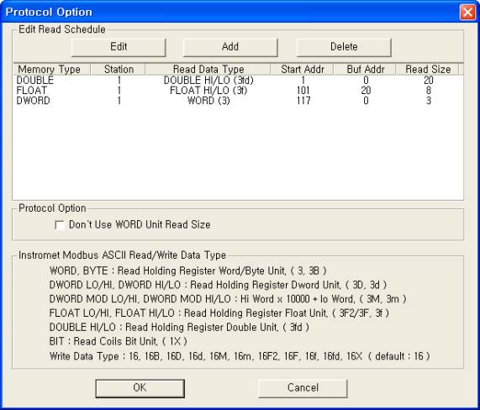This screenshot has width=480, height=410.
Task: Click the Read Data Type column header
Action: tap(208, 69)
